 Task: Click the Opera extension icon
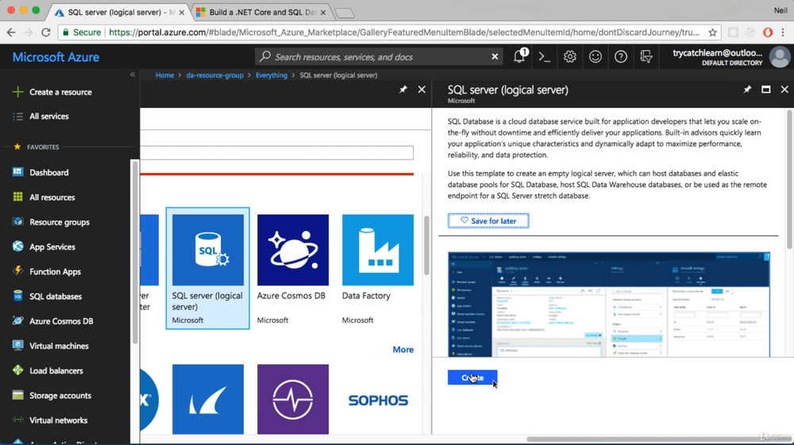(x=768, y=33)
